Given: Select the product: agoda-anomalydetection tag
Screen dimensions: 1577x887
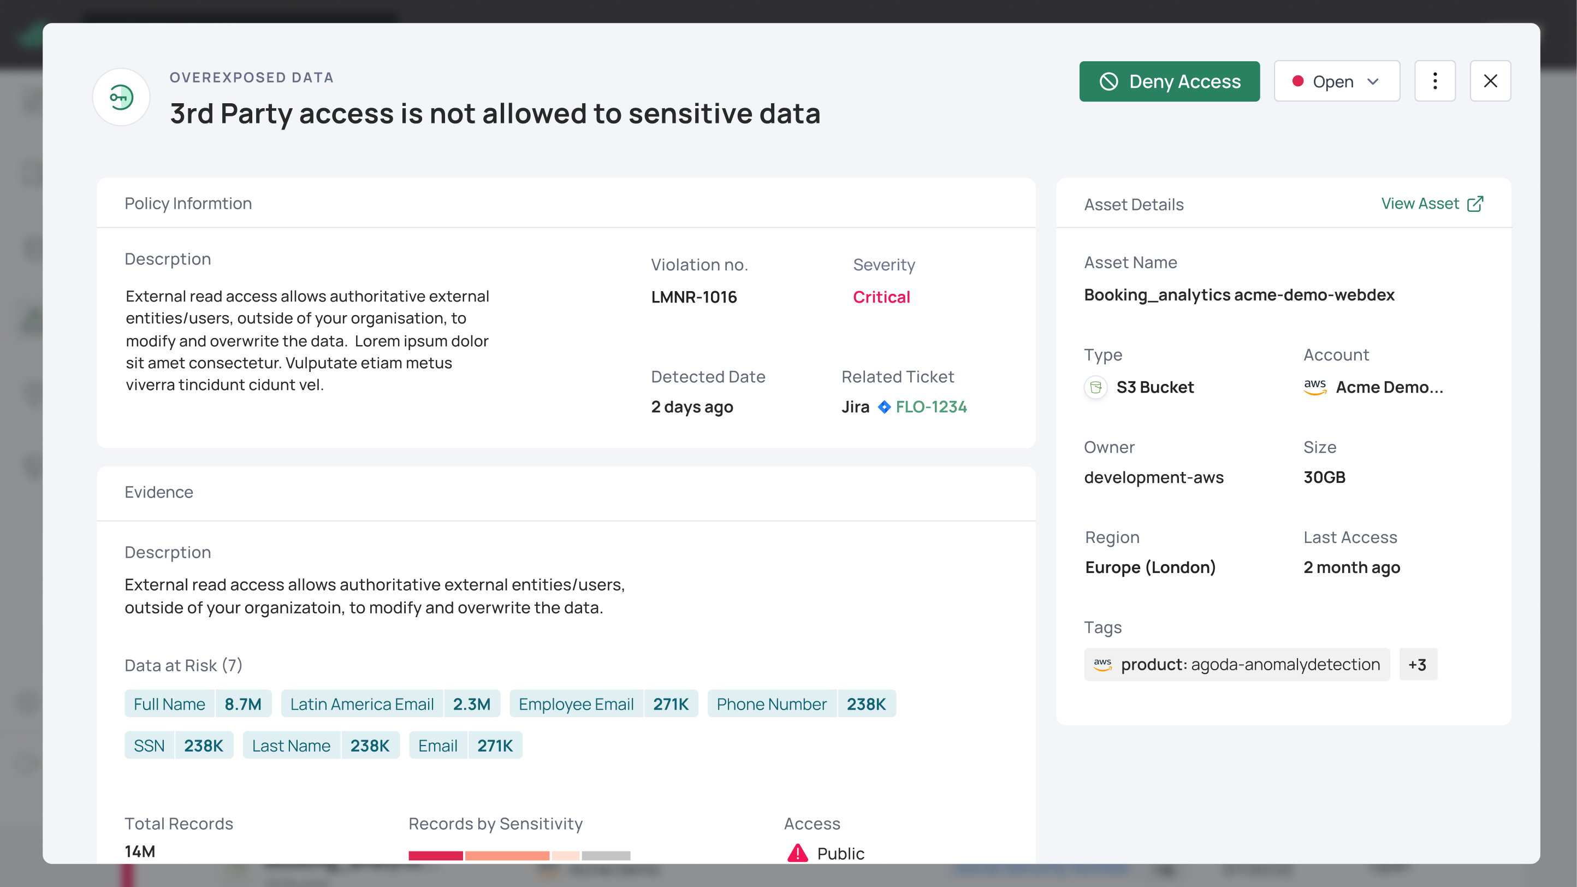Looking at the screenshot, I should click(x=1237, y=664).
